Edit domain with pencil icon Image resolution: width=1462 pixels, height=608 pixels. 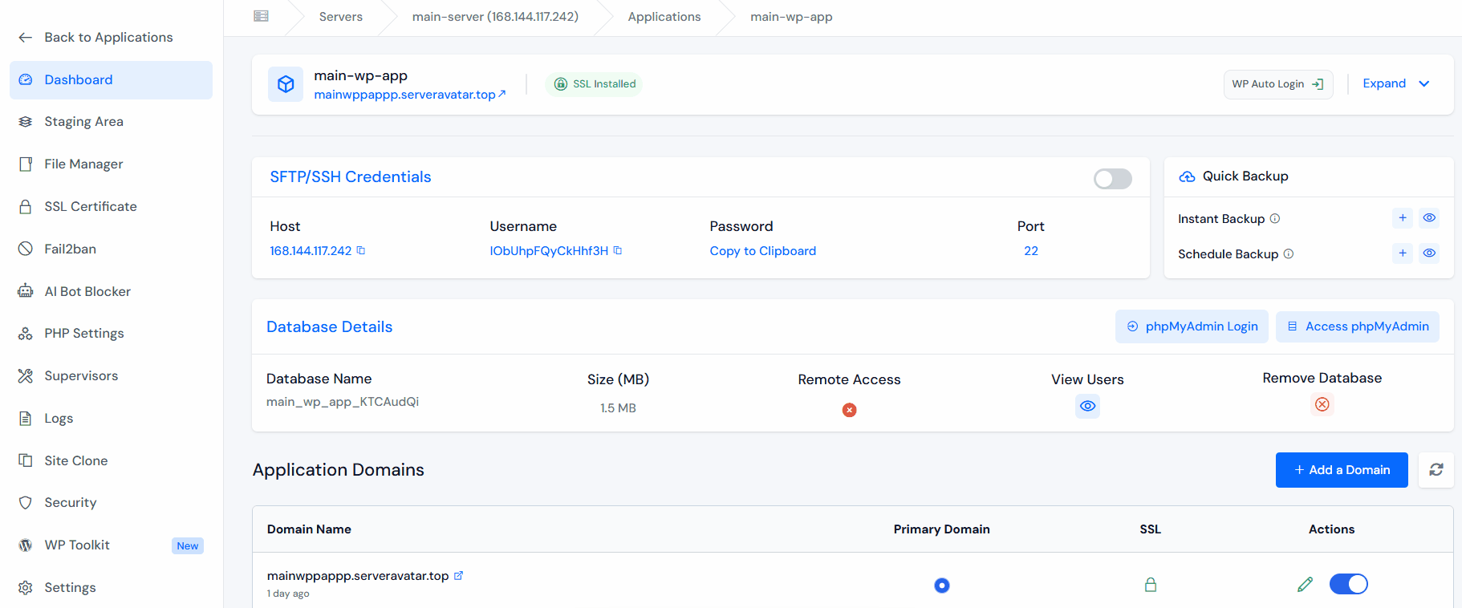click(x=1306, y=585)
